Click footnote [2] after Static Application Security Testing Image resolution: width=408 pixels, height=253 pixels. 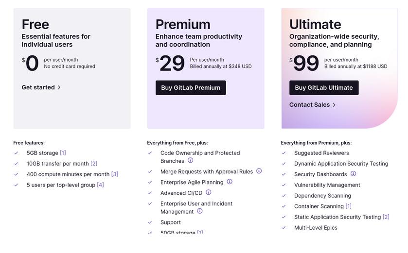click(x=386, y=217)
